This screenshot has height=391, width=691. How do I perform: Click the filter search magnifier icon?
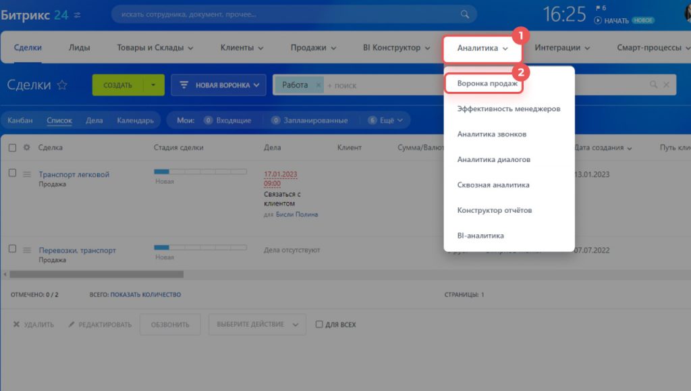click(653, 84)
